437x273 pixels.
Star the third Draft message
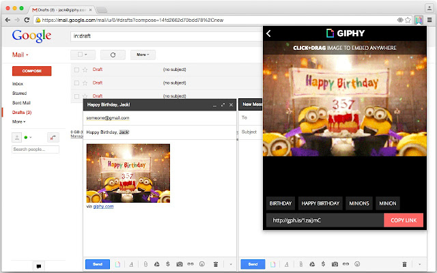tap(85, 96)
